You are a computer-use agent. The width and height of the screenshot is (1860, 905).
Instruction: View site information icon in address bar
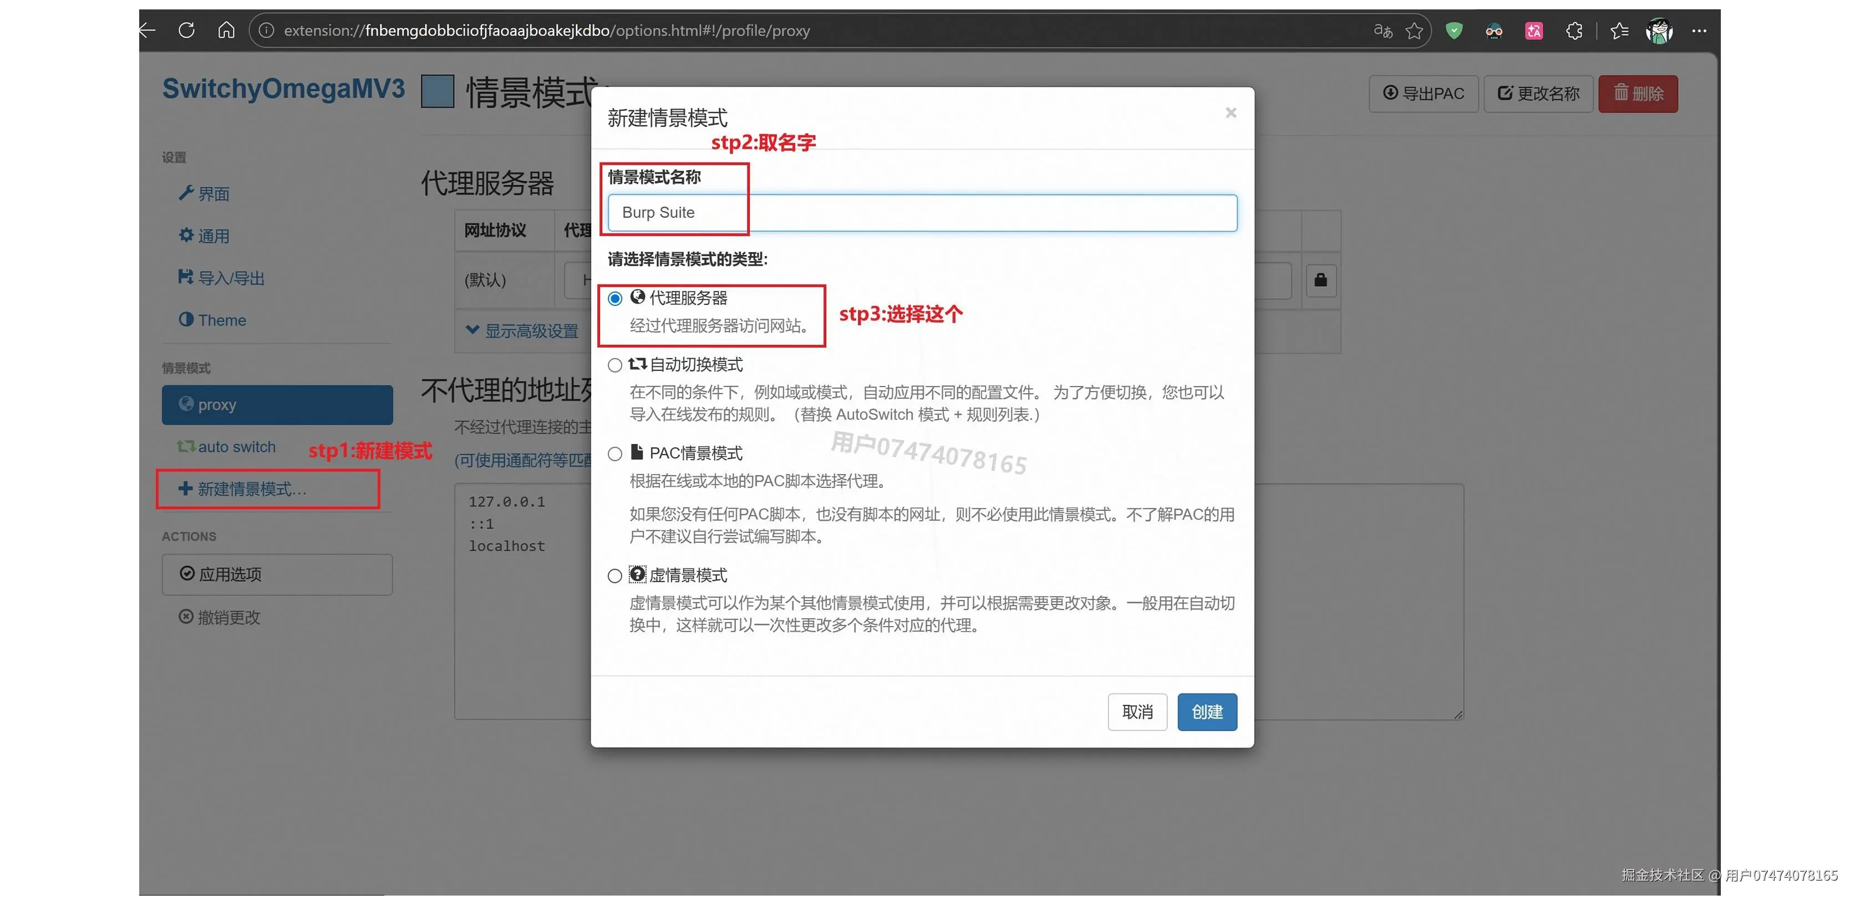[266, 30]
